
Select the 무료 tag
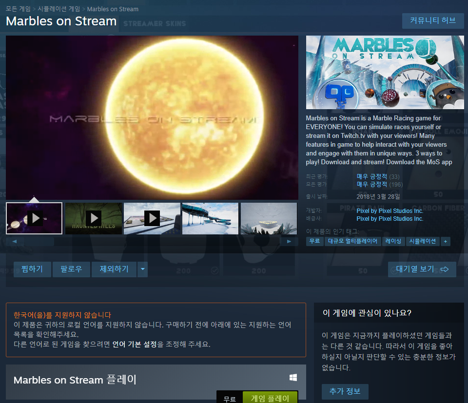314,241
